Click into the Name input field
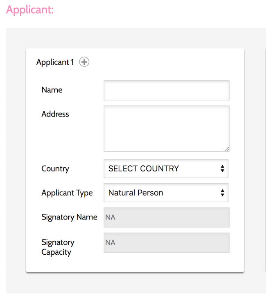 tap(167, 90)
